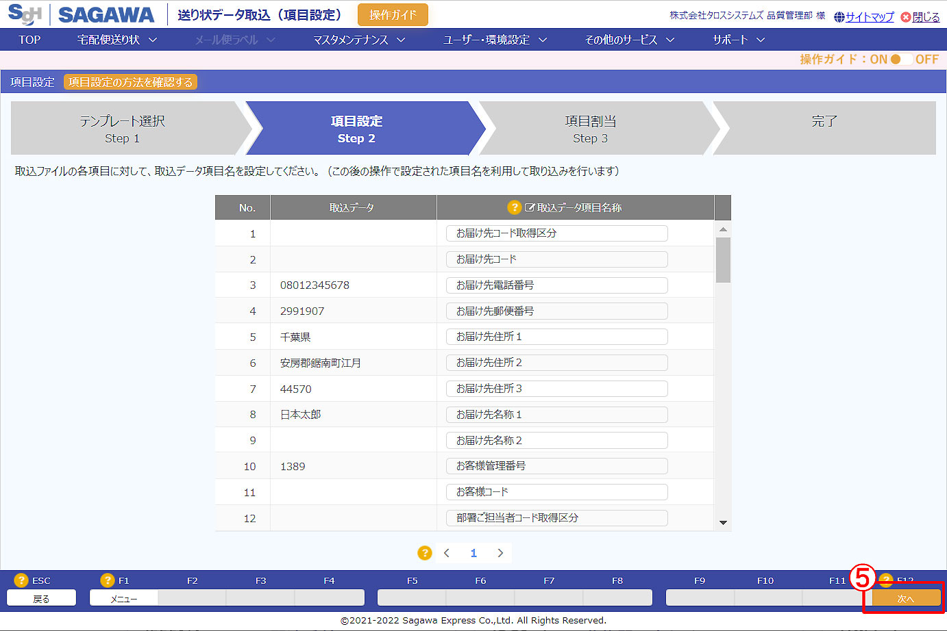This screenshot has width=947, height=631.
Task: Click 項目設定の方法を確認する button
Action: [x=130, y=82]
